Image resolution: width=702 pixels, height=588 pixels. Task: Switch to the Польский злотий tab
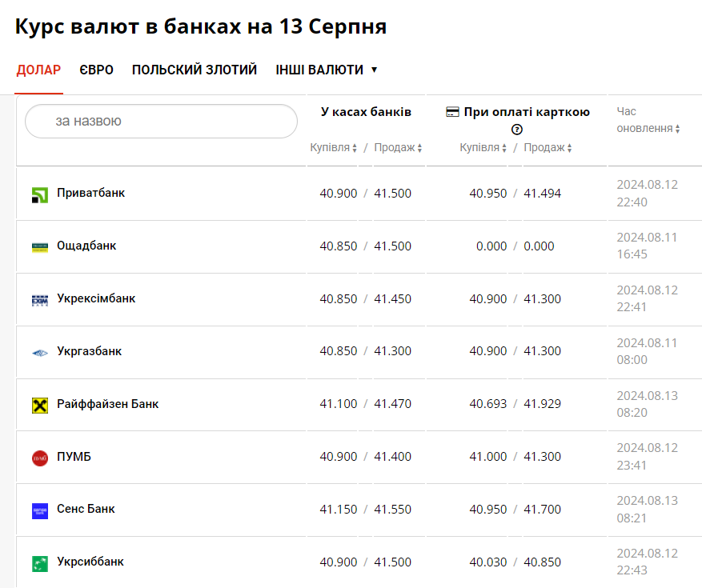point(195,70)
